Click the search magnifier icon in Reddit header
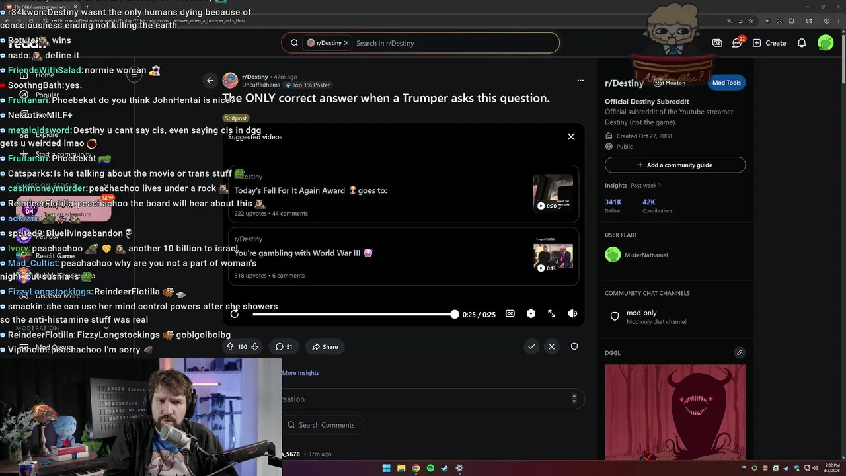The height and width of the screenshot is (476, 846). pyautogui.click(x=294, y=43)
